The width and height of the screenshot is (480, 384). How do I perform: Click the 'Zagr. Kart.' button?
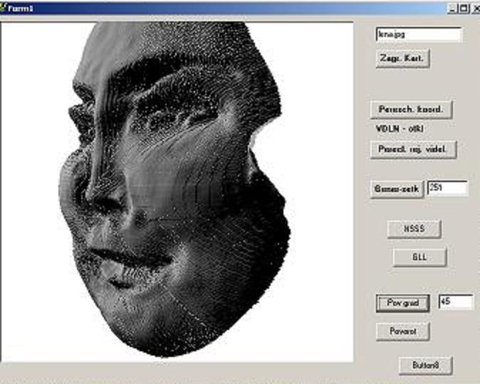[402, 58]
